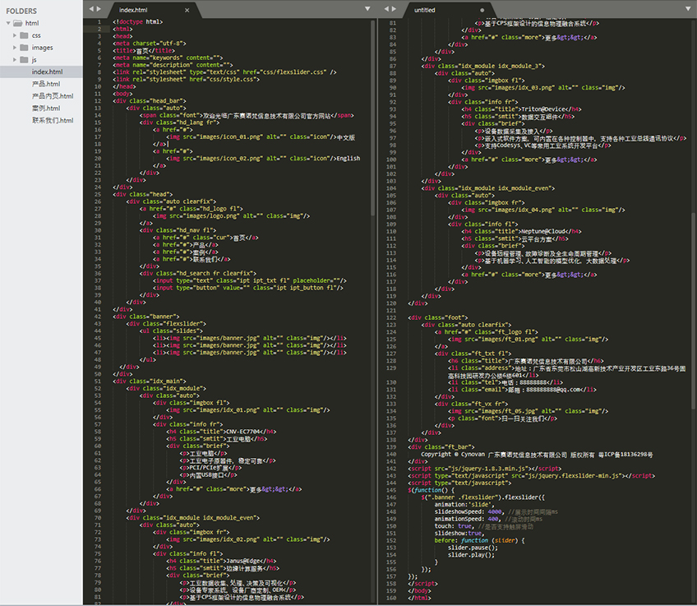The image size is (697, 606).
Task: Click the div class="head_bar" line
Action: pyautogui.click(x=150, y=101)
